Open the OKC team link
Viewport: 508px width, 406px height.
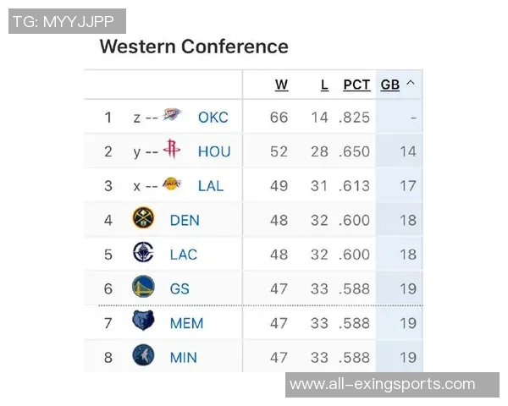click(213, 118)
